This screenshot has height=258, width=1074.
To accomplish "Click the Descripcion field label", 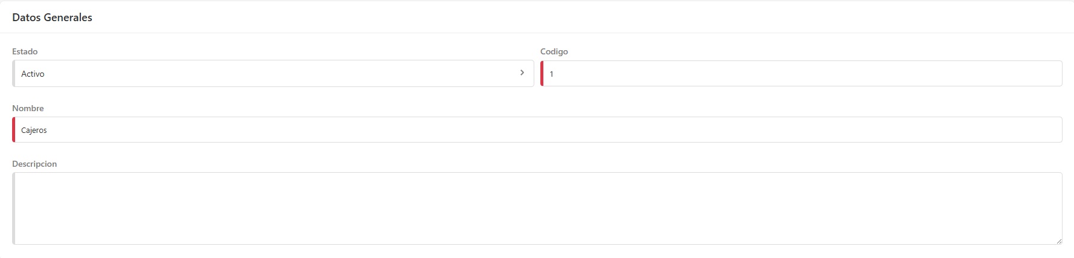I will [34, 164].
